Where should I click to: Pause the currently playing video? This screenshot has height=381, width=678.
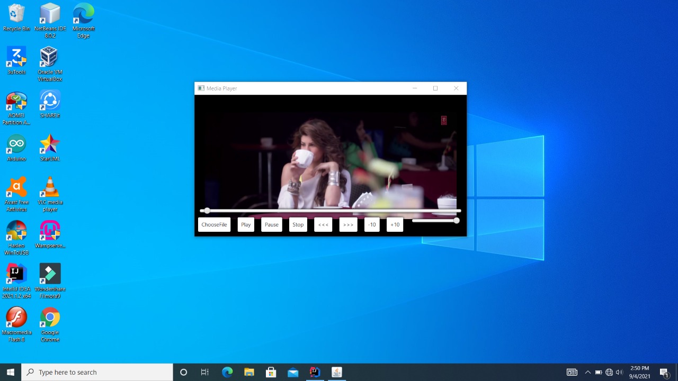[x=271, y=224]
